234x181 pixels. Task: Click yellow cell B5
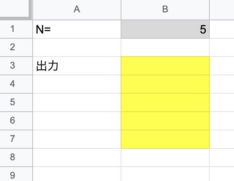165,102
